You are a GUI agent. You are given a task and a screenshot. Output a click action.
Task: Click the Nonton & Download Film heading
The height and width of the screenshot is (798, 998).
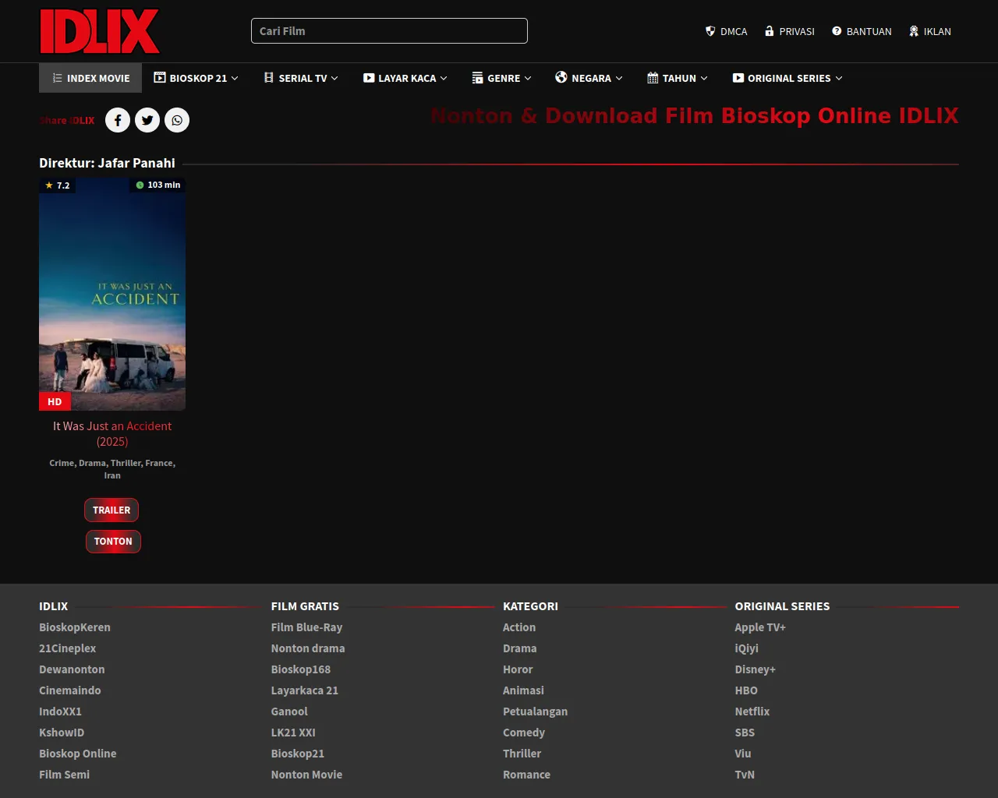tap(695, 116)
